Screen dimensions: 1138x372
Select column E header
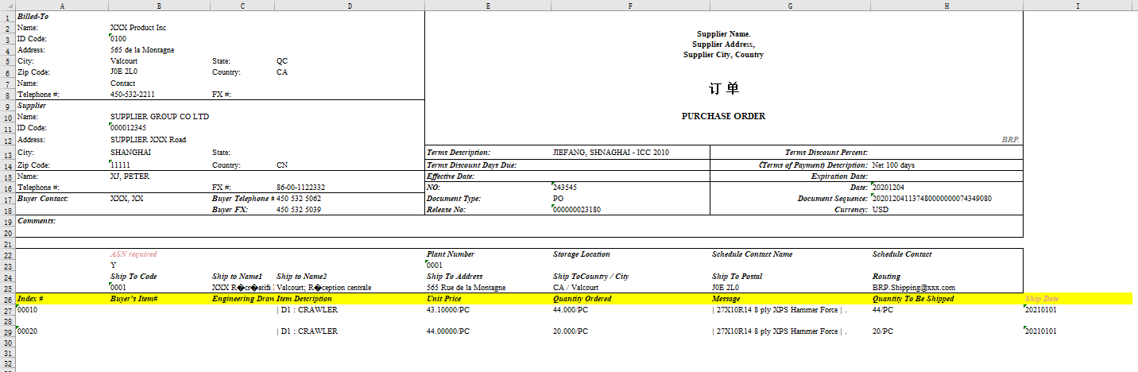[487, 6]
